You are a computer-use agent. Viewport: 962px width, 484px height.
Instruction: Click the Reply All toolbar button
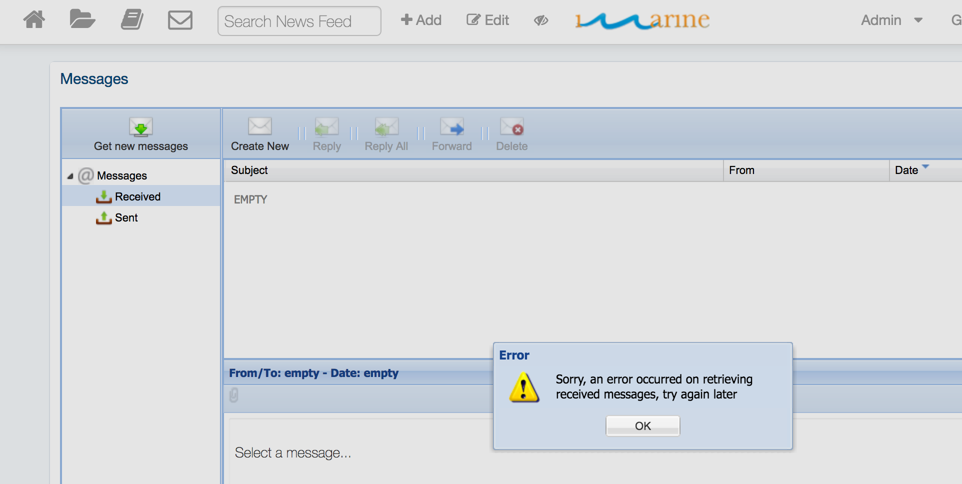(386, 127)
